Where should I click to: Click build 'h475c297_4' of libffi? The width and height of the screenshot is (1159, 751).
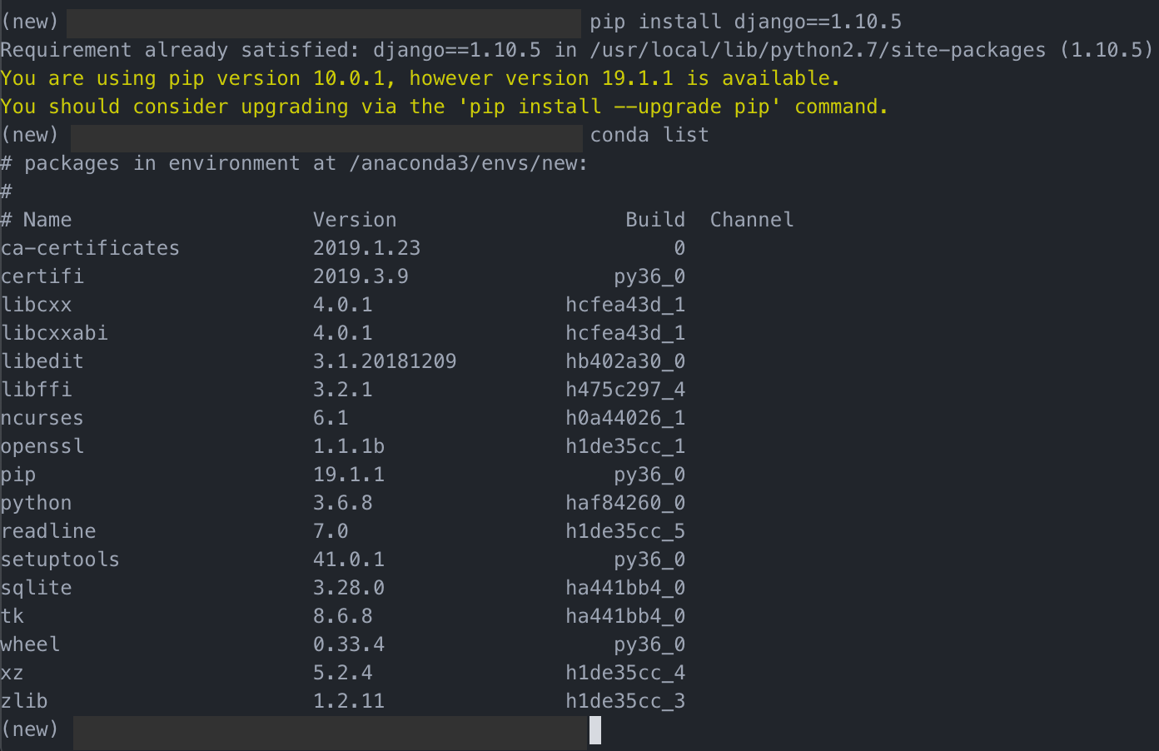pos(625,390)
